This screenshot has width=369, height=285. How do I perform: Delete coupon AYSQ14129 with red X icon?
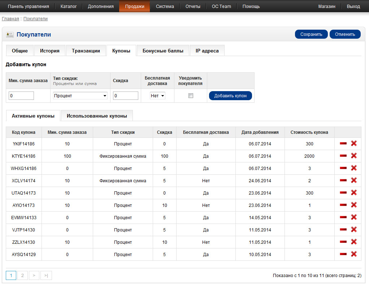(354, 254)
